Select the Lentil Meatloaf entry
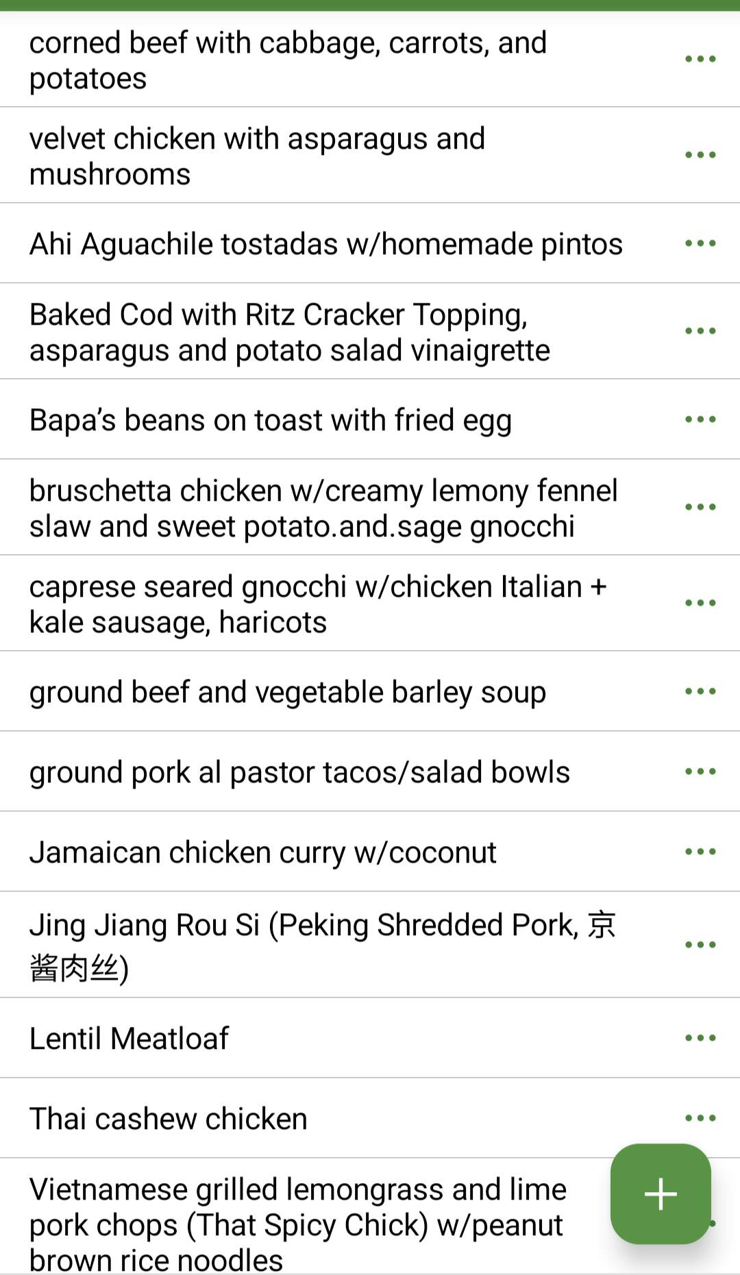Image resolution: width=740 pixels, height=1275 pixels. 129,1039
